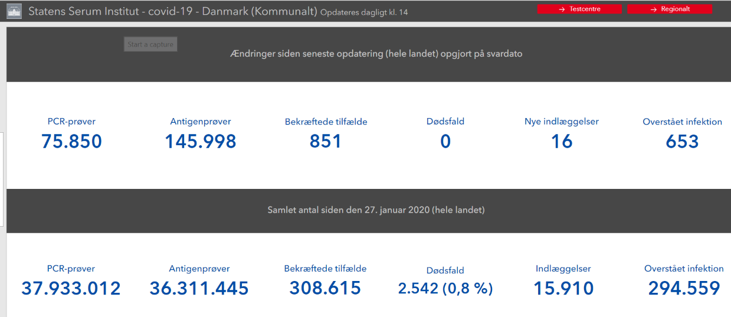This screenshot has height=317, width=731.
Task: Click the dashboard title text in header
Action: pyautogui.click(x=172, y=11)
